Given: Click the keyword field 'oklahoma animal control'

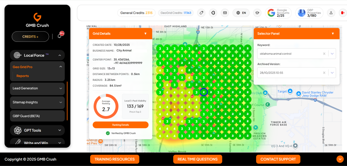Looking at the screenshot, I should (297, 54).
